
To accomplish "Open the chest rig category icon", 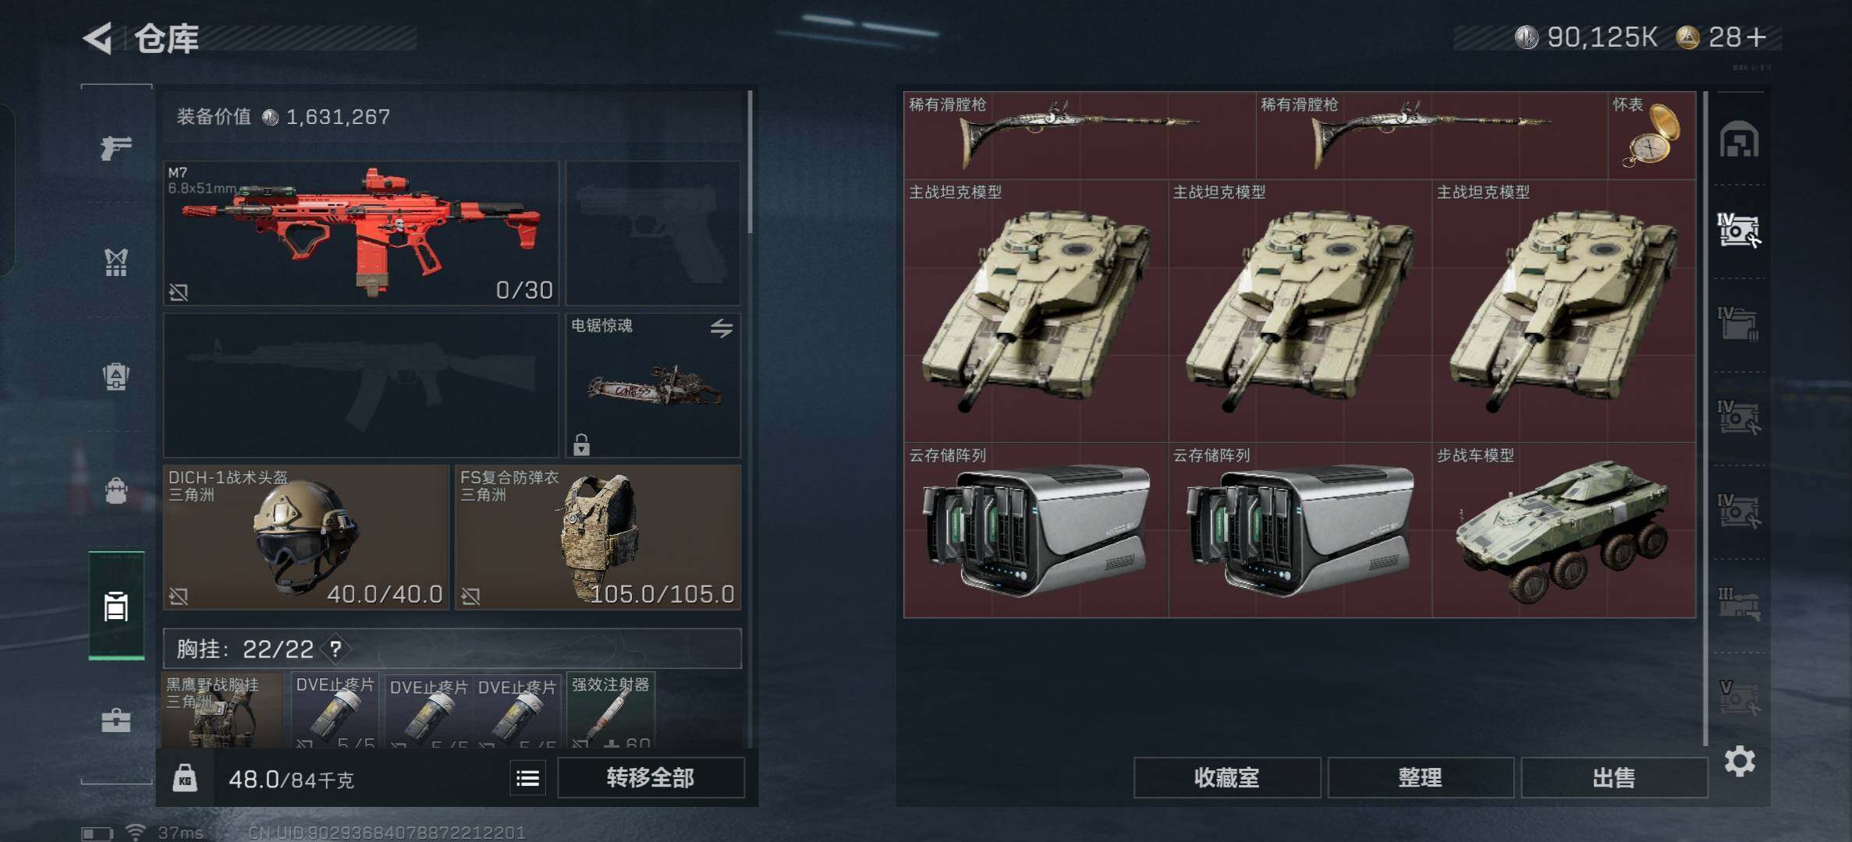I will (116, 263).
